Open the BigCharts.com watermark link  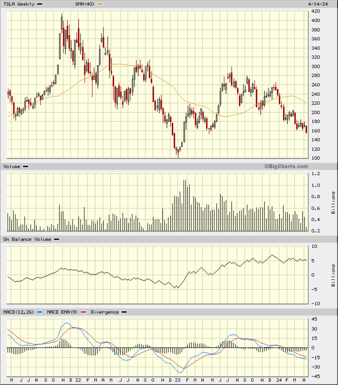[x=286, y=166]
